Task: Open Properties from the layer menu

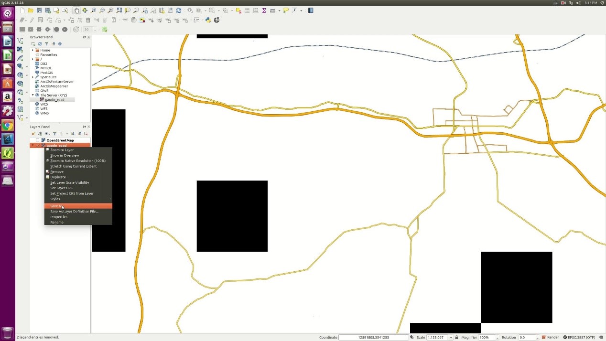Action: point(59,217)
